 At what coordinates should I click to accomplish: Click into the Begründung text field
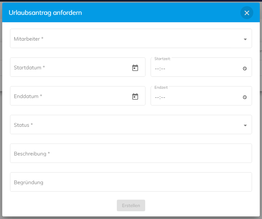(131, 182)
